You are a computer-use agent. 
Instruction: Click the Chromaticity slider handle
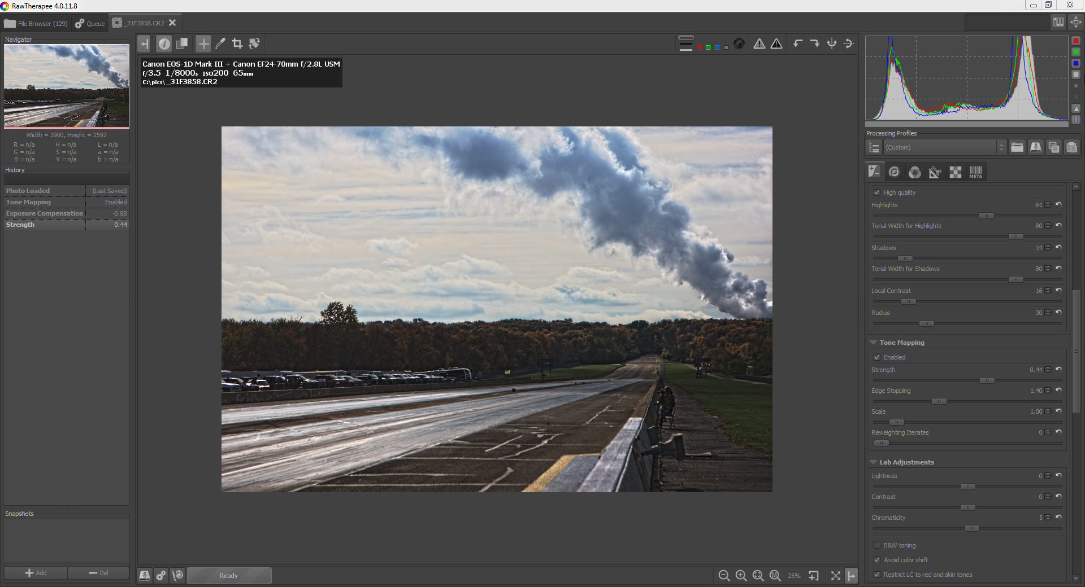[x=972, y=528]
